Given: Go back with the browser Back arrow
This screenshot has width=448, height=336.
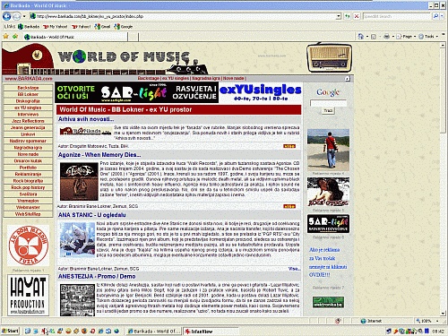Looking at the screenshot, I should coord(6,16).
